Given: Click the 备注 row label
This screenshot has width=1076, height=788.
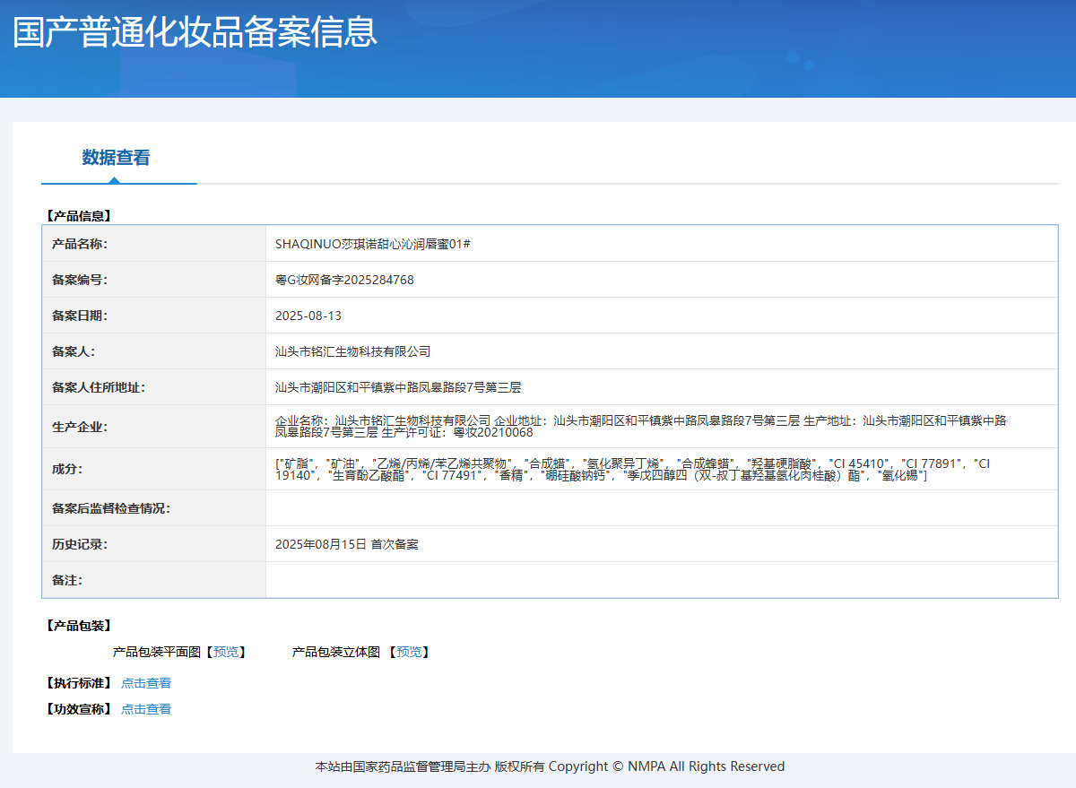Looking at the screenshot, I should [x=67, y=580].
